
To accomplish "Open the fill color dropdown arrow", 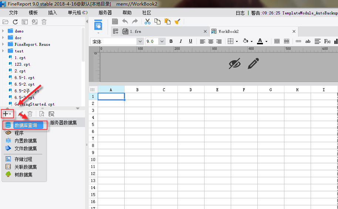I will [x=251, y=42].
